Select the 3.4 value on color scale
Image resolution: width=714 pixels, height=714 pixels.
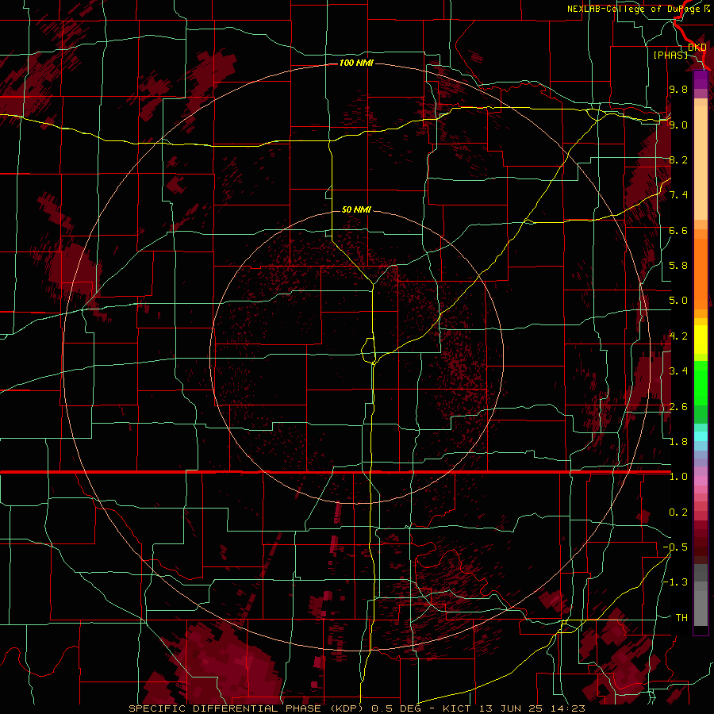(678, 371)
